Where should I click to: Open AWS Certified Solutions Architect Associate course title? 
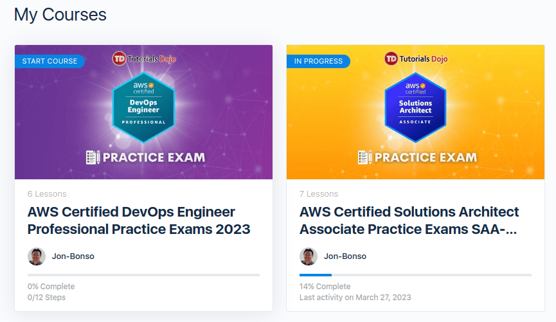(x=409, y=220)
